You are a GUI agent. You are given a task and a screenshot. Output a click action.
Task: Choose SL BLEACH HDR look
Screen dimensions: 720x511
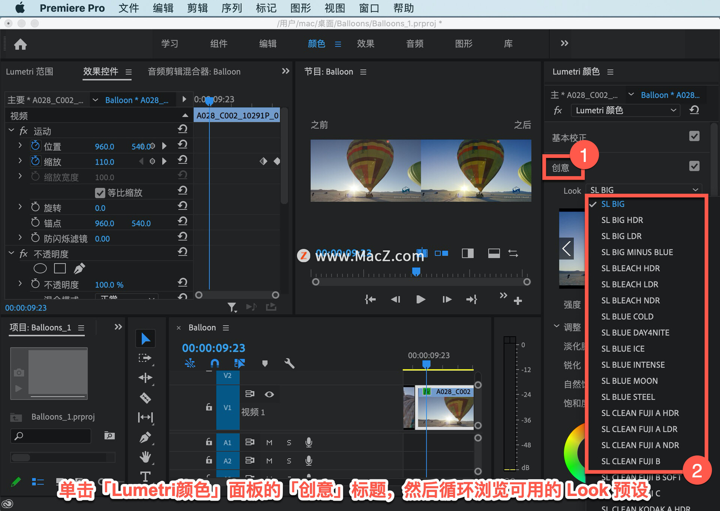coord(630,268)
